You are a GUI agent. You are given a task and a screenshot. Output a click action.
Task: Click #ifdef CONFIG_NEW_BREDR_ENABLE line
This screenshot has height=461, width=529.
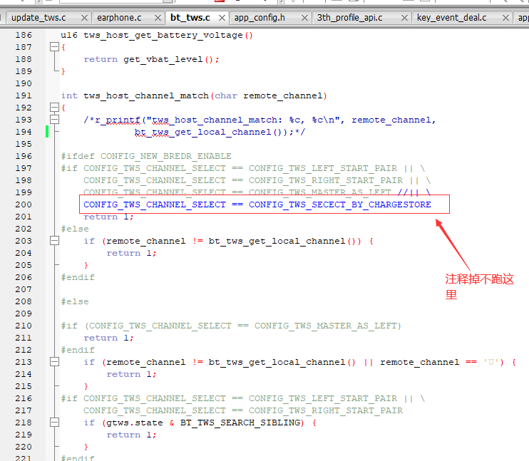(146, 156)
